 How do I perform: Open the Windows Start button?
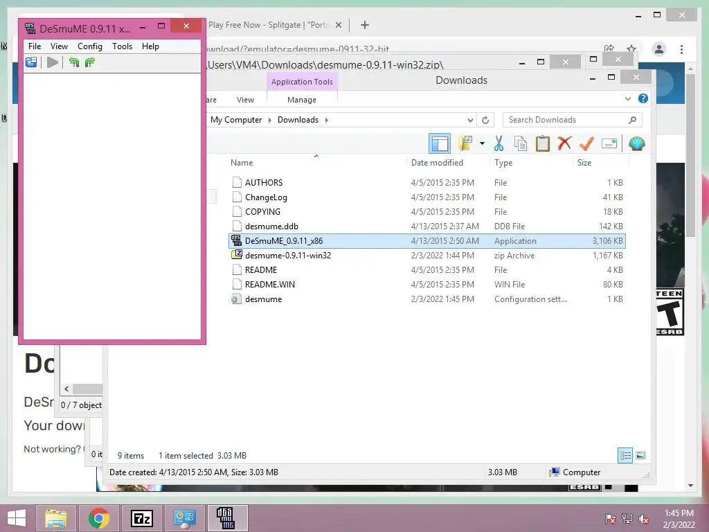click(17, 518)
